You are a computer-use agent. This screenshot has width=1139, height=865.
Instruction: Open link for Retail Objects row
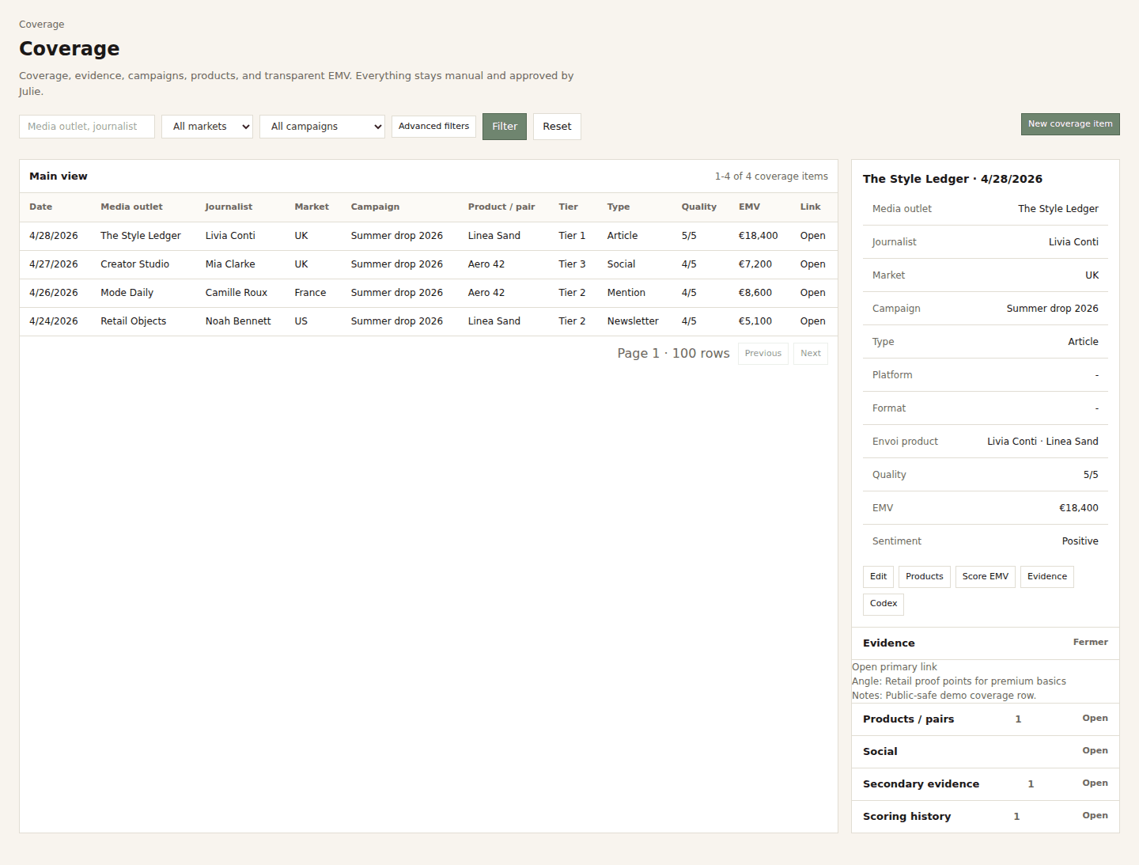812,321
